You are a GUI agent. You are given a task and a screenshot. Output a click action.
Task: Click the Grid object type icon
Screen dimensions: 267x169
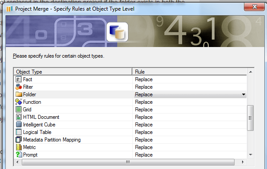19,109
